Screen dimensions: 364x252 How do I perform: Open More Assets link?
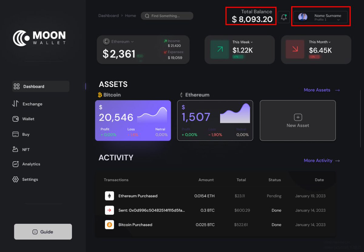click(317, 90)
